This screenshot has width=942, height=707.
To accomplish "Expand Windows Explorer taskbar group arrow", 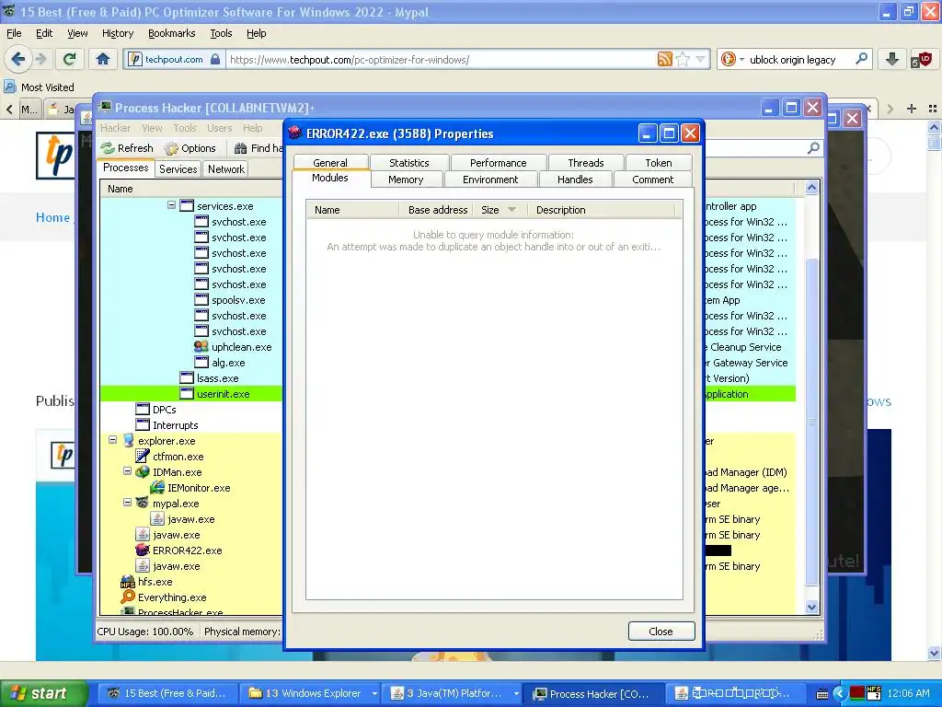I will coord(374,693).
